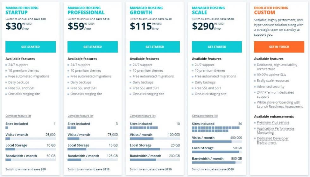Image resolution: width=310 pixels, height=177 pixels.
Task: View Scale plan's Complete feature list
Action: [x=205, y=116]
